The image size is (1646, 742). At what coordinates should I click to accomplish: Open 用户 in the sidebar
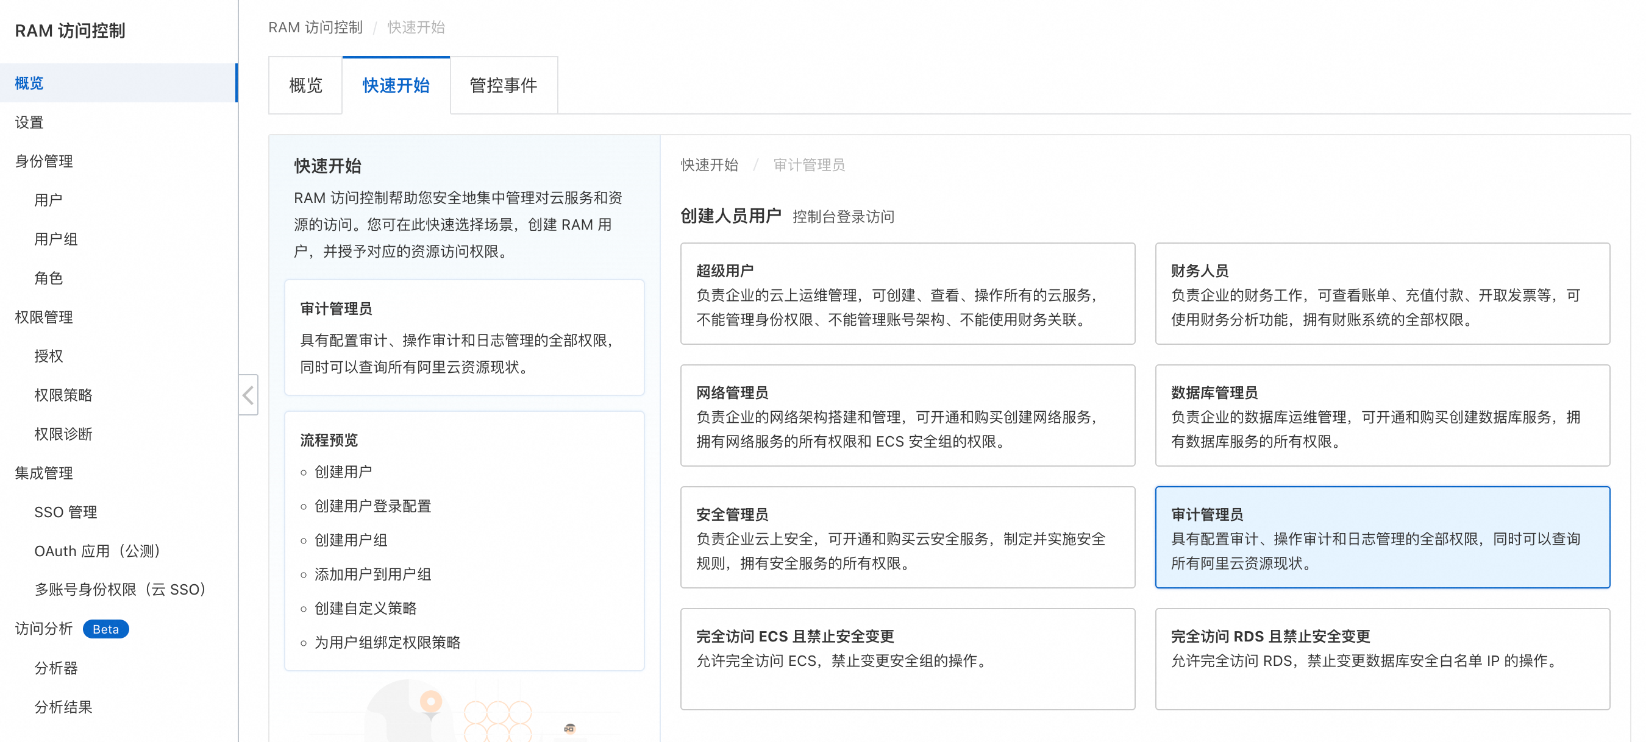49,200
